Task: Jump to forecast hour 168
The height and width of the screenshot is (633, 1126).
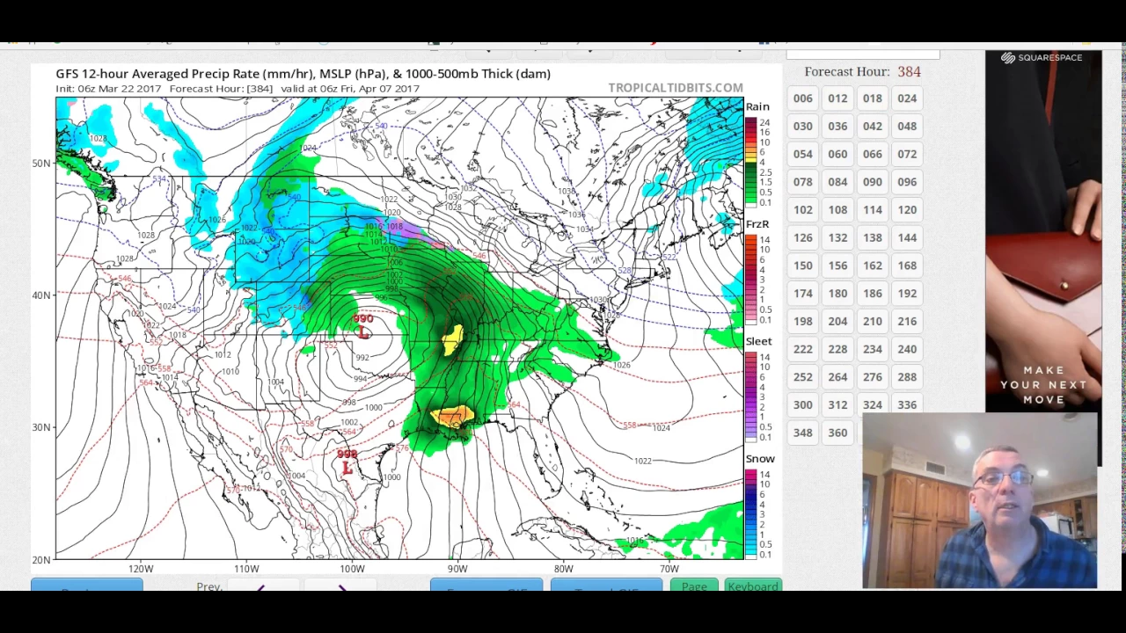Action: (907, 266)
